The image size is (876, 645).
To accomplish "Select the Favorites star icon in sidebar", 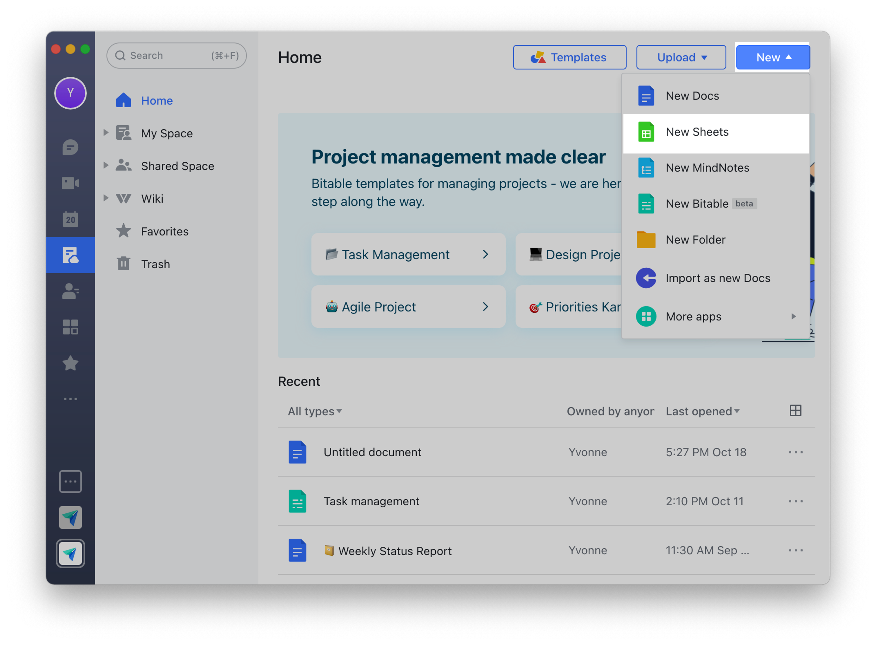I will tap(70, 363).
